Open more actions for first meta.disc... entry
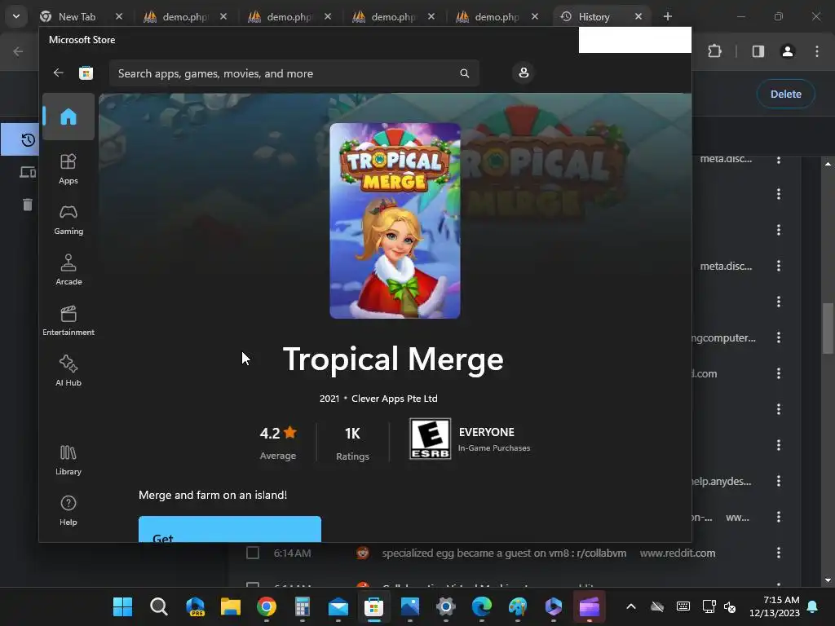Screen dimensions: 835x626 coord(779,160)
